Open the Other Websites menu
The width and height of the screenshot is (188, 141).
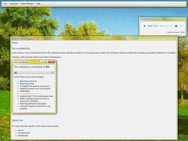click(27, 3)
